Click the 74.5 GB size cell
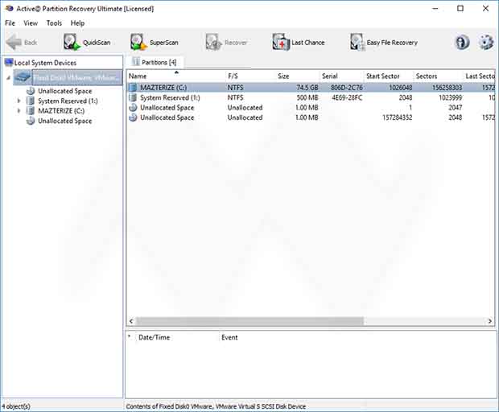The width and height of the screenshot is (499, 412). point(307,87)
